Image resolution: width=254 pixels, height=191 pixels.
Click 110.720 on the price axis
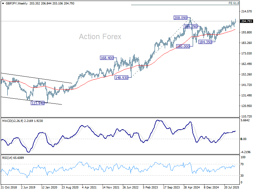[x=246, y=117]
